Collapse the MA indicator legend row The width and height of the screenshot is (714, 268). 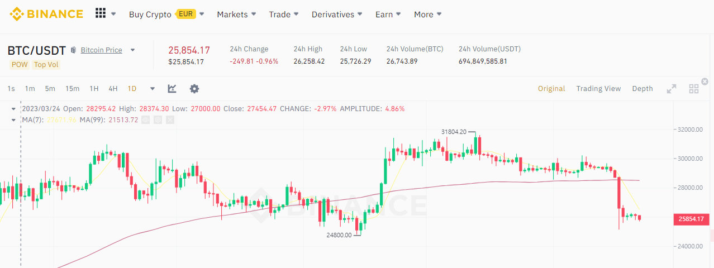click(x=13, y=119)
